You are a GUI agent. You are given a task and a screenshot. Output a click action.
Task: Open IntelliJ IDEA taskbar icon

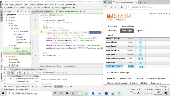click(106, 93)
